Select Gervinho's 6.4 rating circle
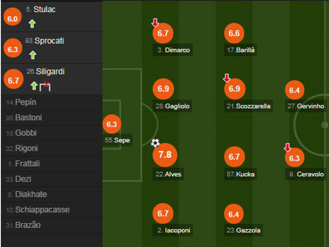The image size is (329, 247). click(294, 90)
